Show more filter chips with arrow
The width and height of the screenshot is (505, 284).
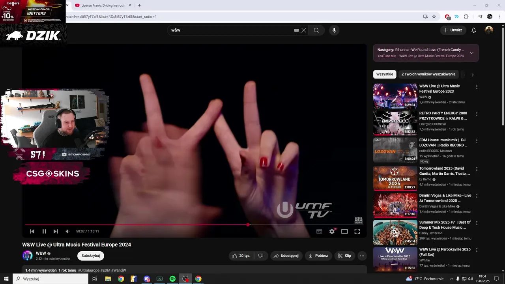(473, 75)
